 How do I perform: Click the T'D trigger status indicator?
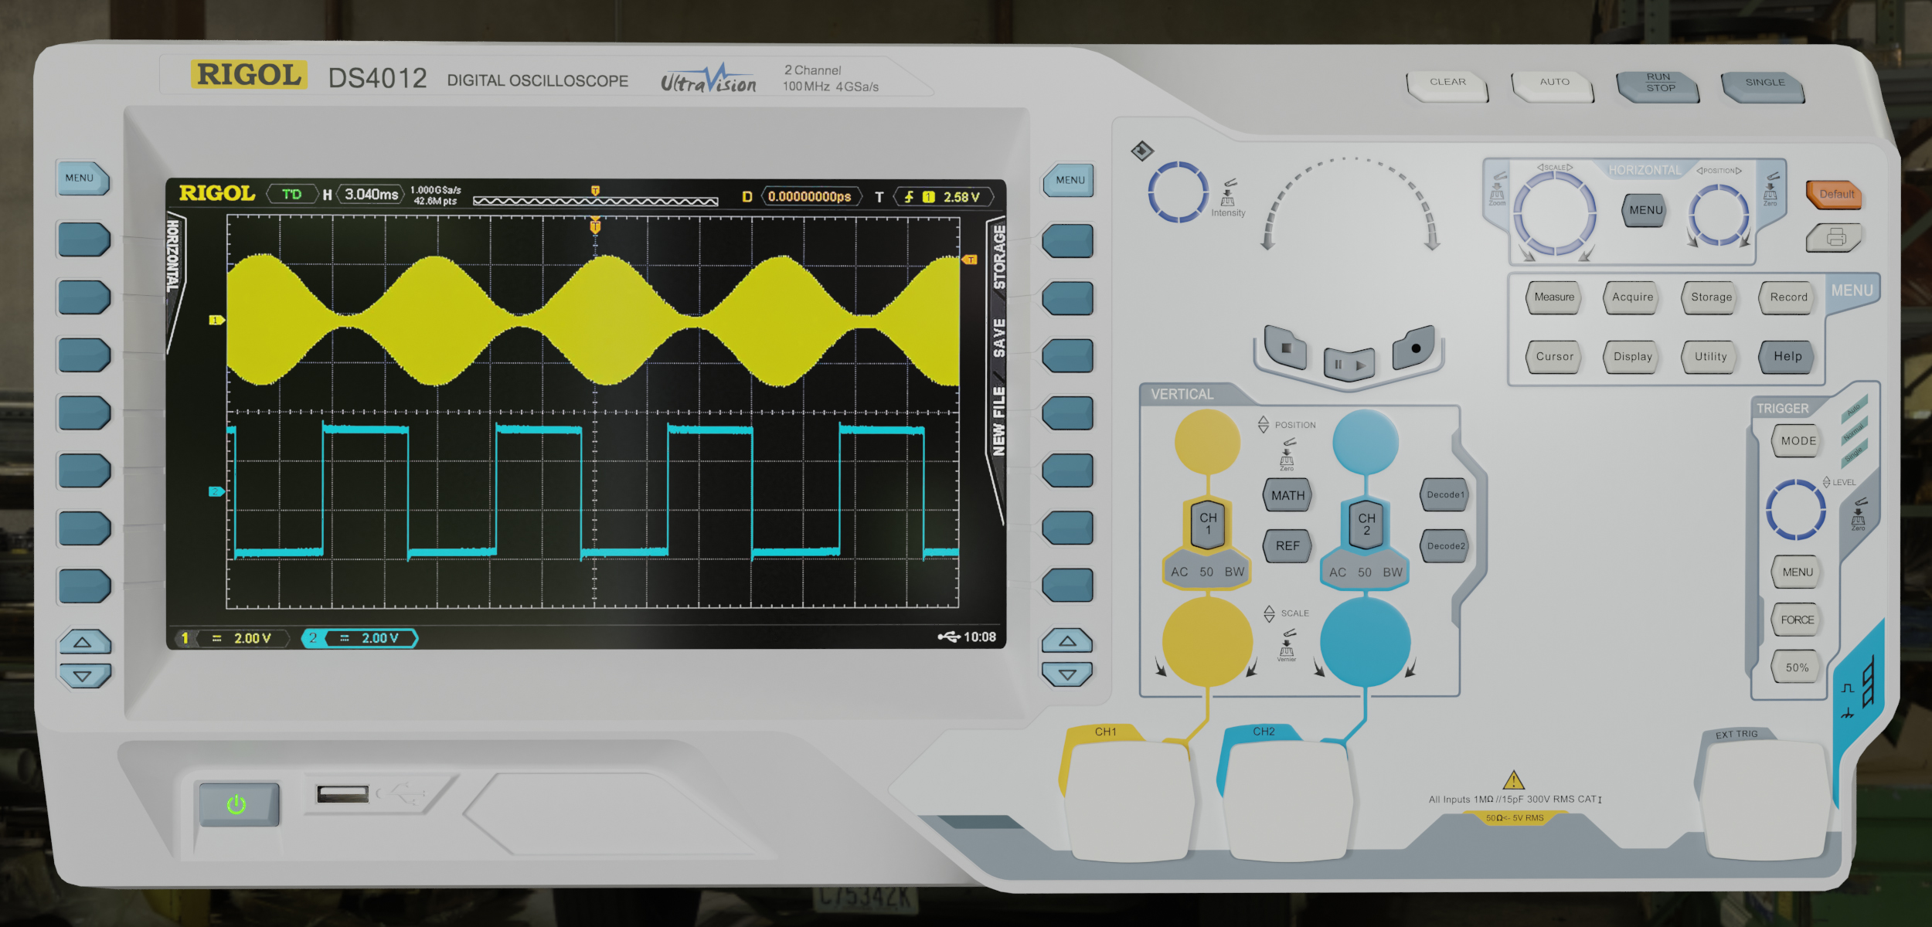(x=292, y=194)
